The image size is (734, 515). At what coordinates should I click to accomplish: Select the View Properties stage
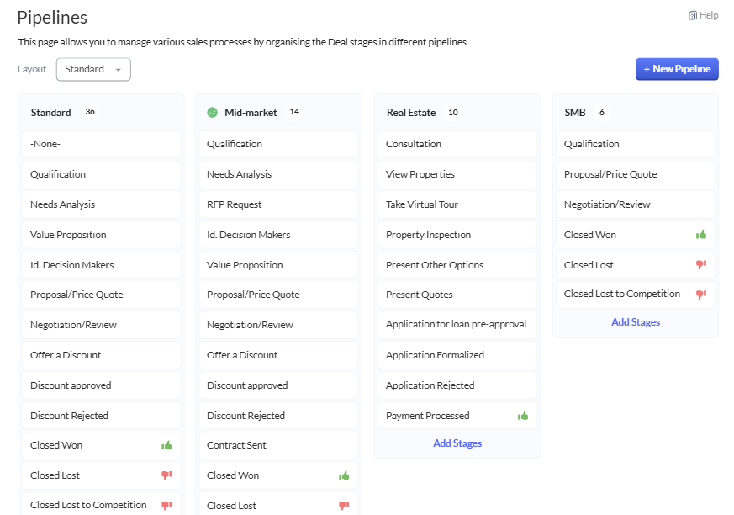click(x=457, y=174)
